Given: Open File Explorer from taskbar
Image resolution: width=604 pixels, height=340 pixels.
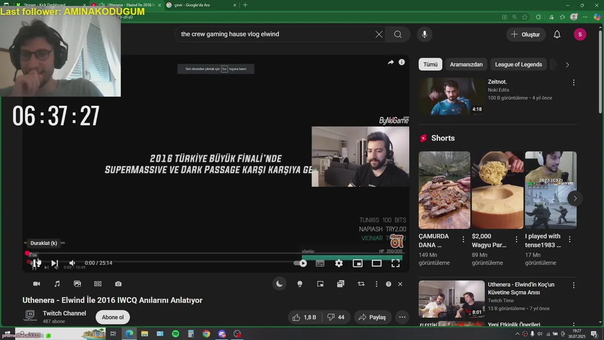Looking at the screenshot, I should point(144,334).
